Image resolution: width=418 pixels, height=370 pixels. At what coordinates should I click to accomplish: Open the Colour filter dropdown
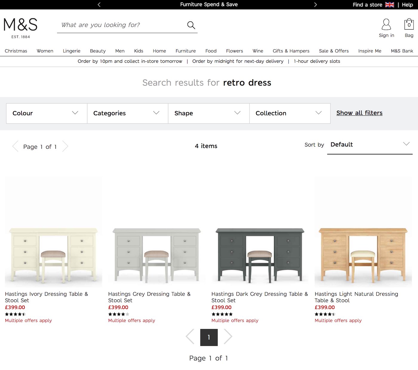pos(46,113)
